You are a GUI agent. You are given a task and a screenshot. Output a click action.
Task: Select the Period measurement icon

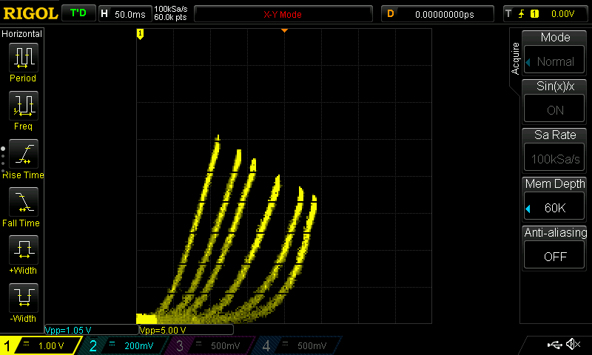click(x=24, y=58)
